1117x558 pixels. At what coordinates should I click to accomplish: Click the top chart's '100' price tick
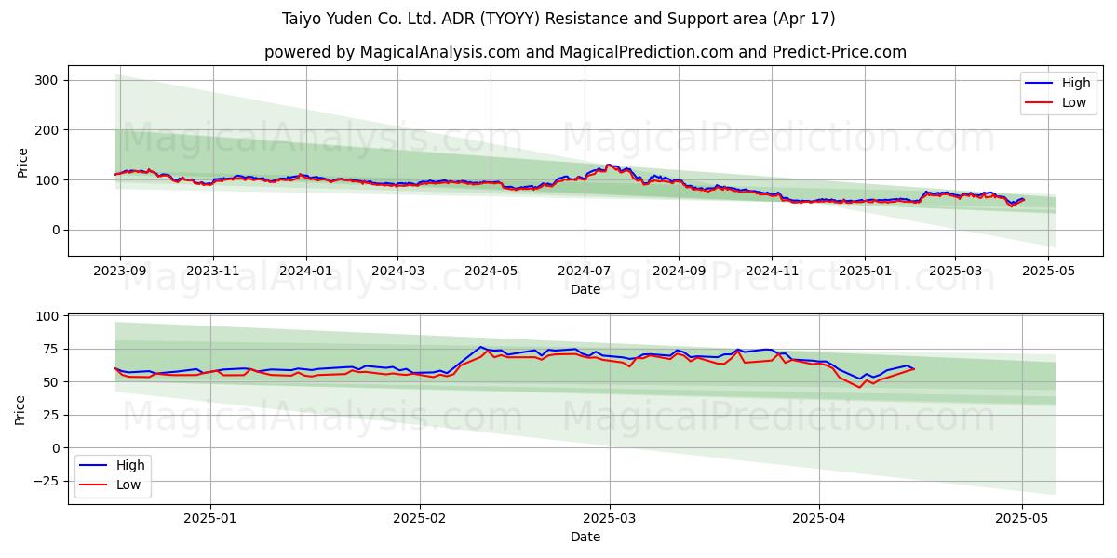point(48,179)
